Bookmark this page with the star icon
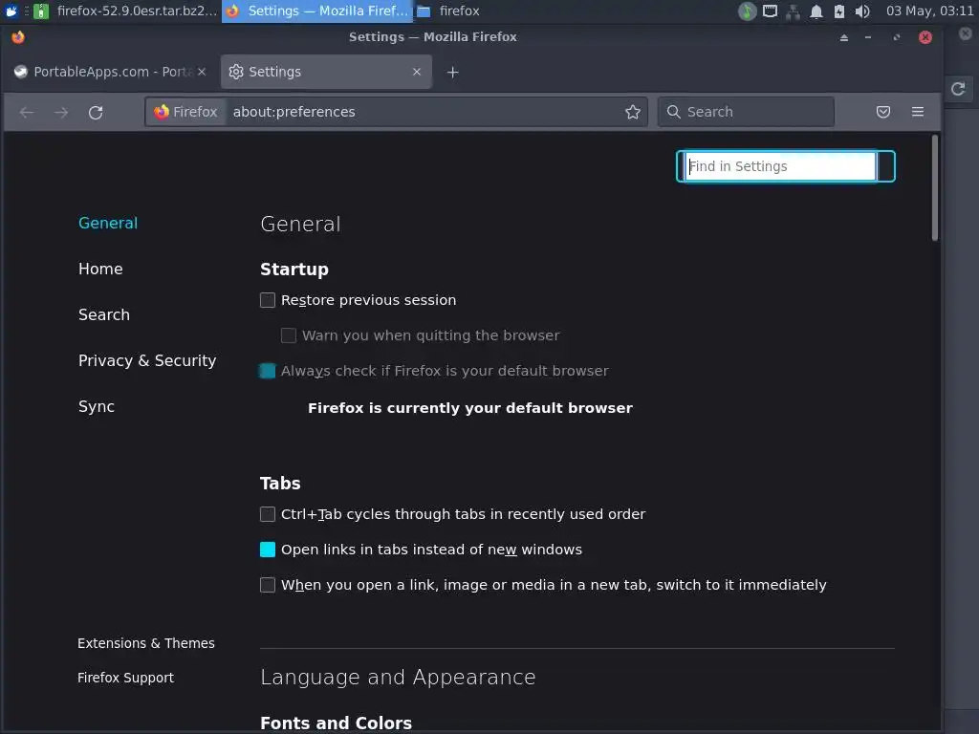979x734 pixels. point(633,112)
